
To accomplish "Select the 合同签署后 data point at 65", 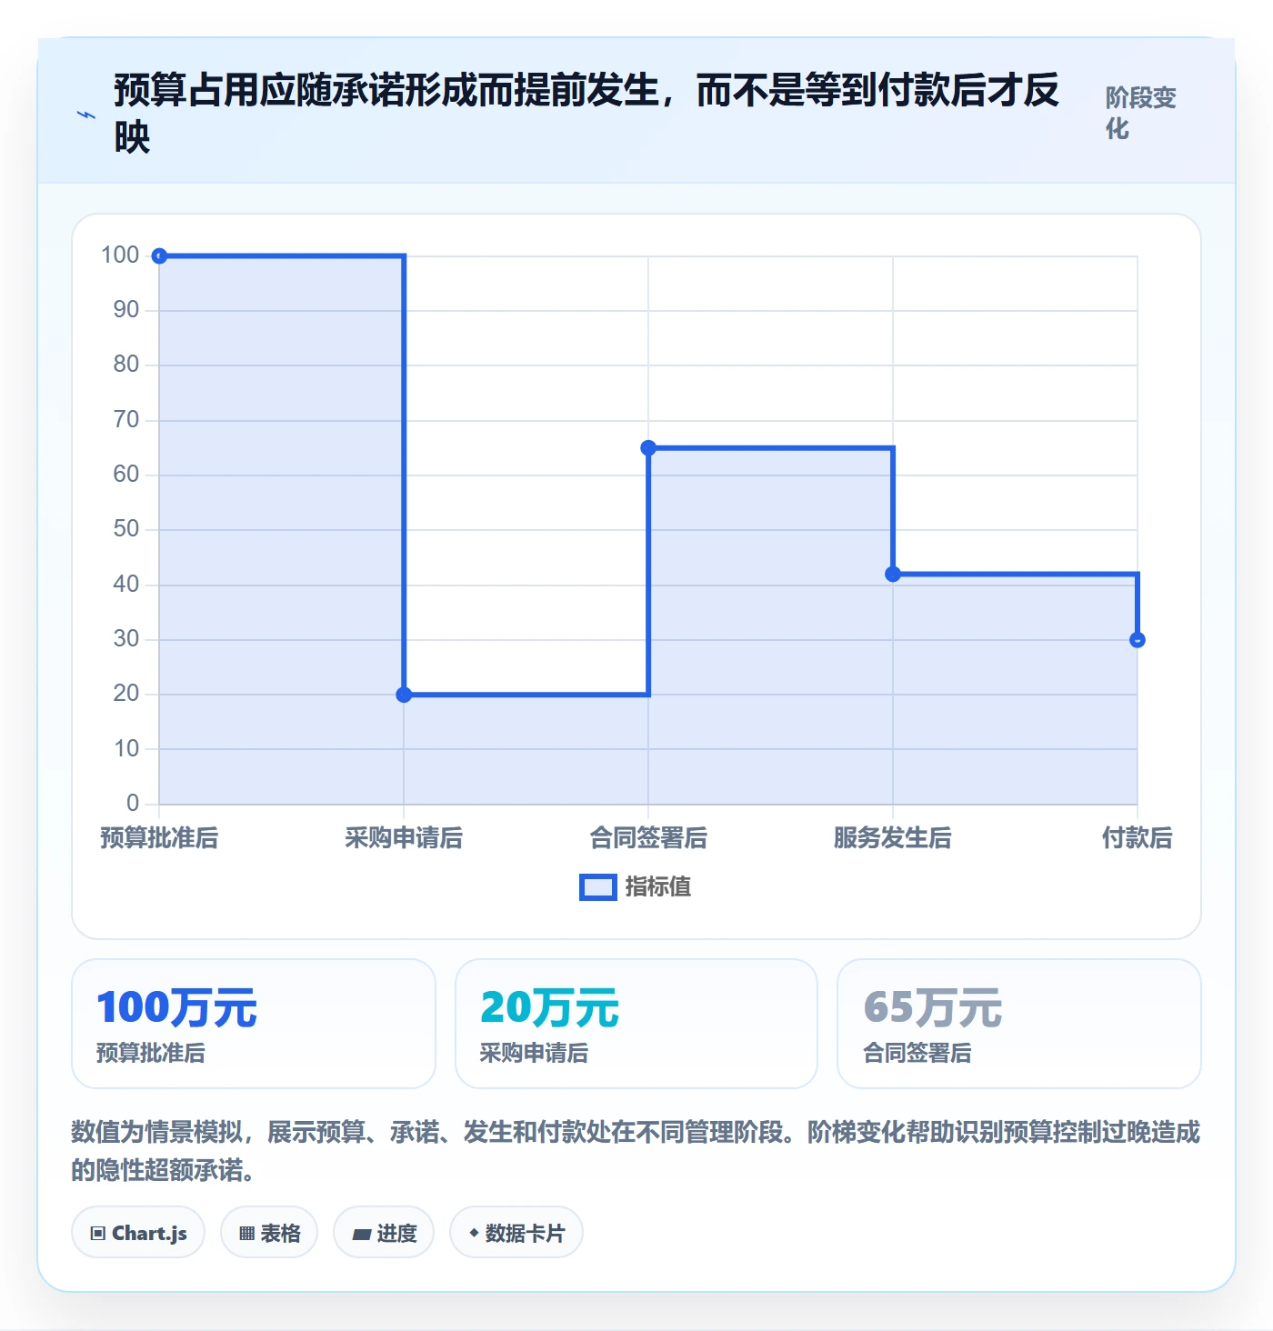I will point(648,448).
